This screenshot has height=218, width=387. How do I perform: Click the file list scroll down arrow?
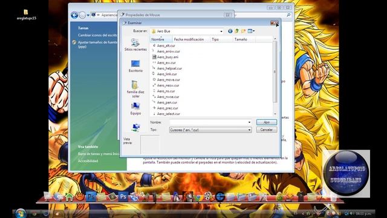click(x=275, y=114)
